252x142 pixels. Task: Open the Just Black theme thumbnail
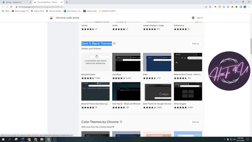click(x=126, y=62)
